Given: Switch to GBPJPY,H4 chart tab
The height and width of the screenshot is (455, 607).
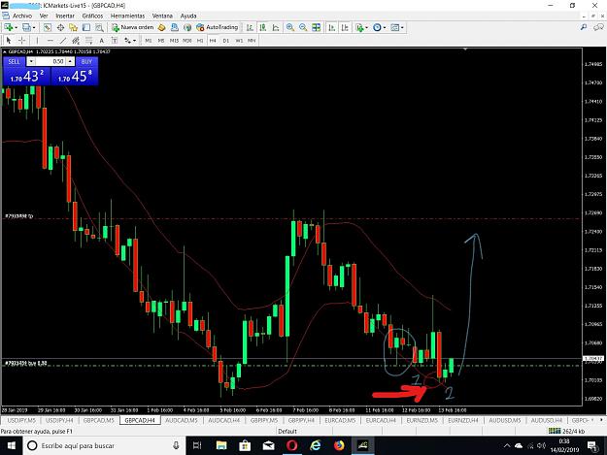Looking at the screenshot, I should click(302, 420).
